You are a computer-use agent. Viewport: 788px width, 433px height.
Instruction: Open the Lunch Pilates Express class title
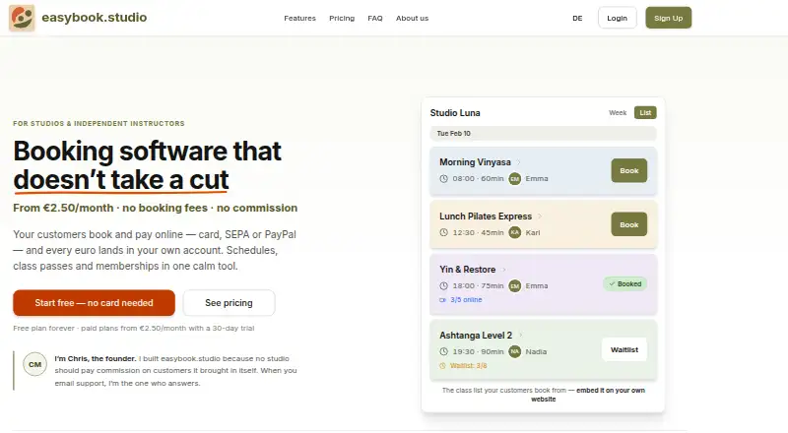486,216
